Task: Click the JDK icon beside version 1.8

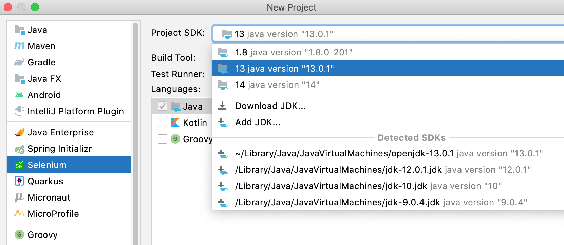Action: (x=223, y=53)
